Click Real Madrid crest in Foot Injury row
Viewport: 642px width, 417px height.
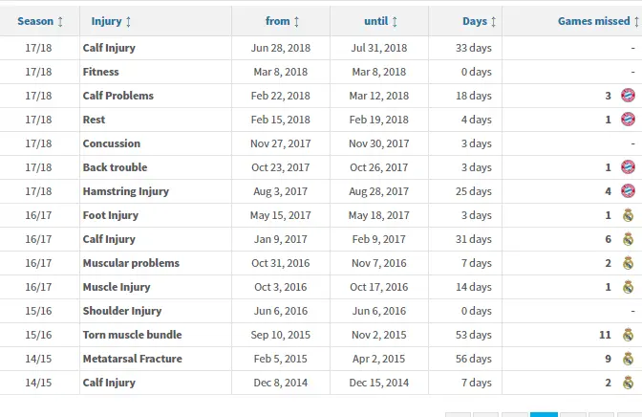pyautogui.click(x=628, y=215)
